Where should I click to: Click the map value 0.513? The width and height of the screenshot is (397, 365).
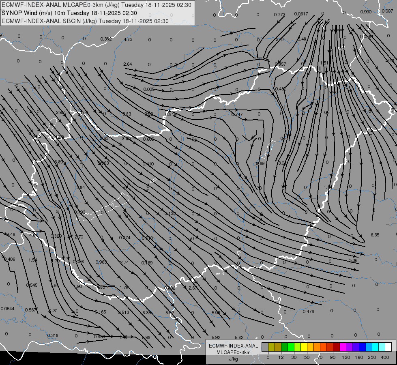pos(124,312)
